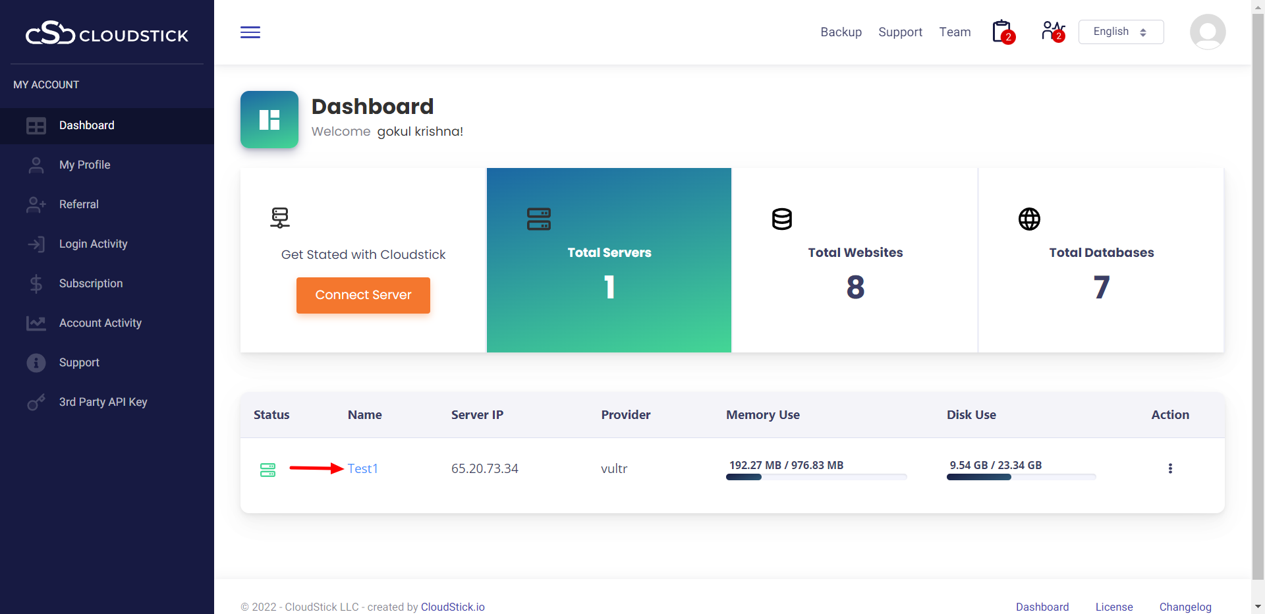Click the Connect Server button
Image resolution: width=1265 pixels, height=614 pixels.
pyautogui.click(x=363, y=295)
